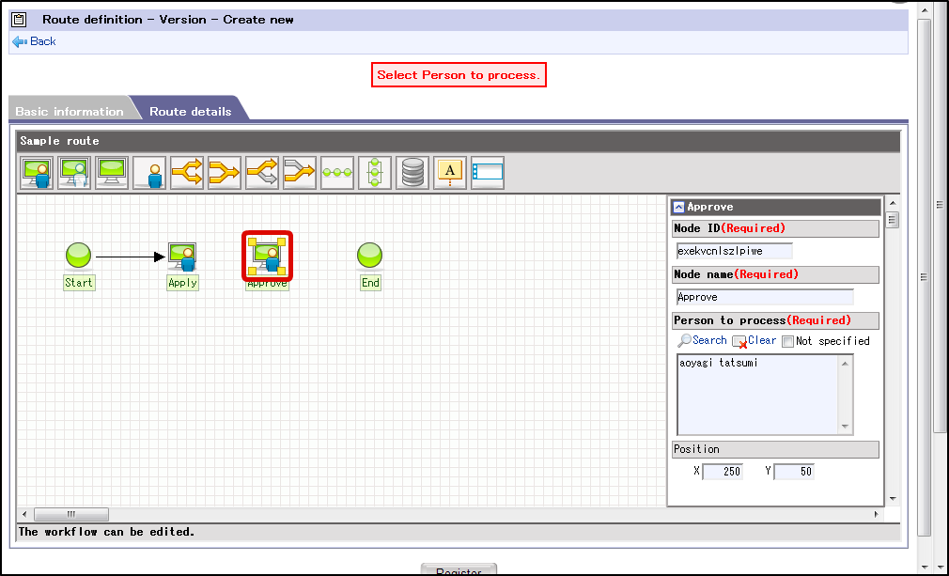Click the Clear link for person

761,340
